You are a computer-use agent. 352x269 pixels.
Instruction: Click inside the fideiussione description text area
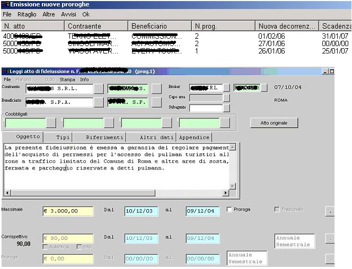(x=117, y=166)
